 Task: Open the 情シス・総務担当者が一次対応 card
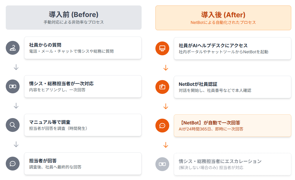pos(83,86)
